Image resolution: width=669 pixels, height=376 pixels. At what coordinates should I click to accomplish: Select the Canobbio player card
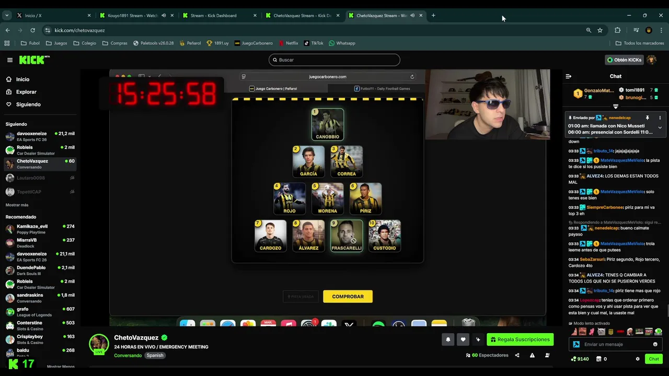pyautogui.click(x=328, y=124)
